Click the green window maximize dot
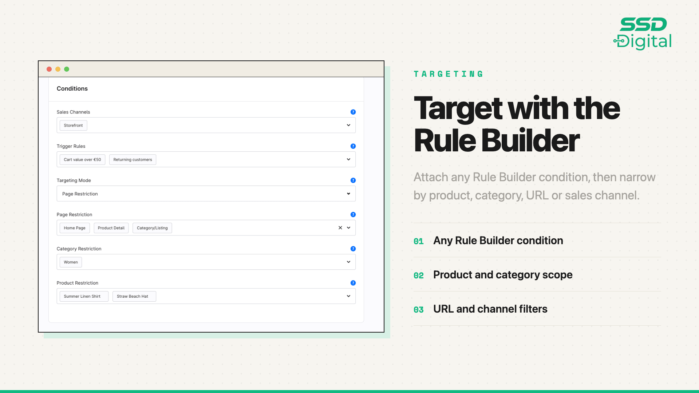This screenshot has height=393, width=699. (67, 69)
